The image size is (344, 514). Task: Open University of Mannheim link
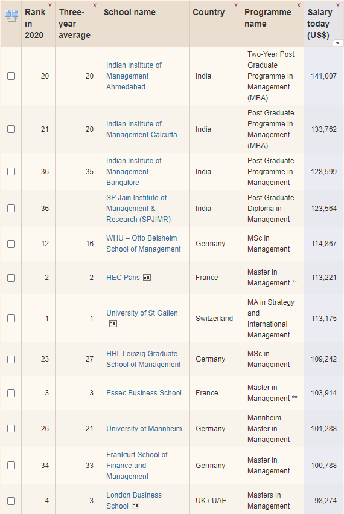144,429
